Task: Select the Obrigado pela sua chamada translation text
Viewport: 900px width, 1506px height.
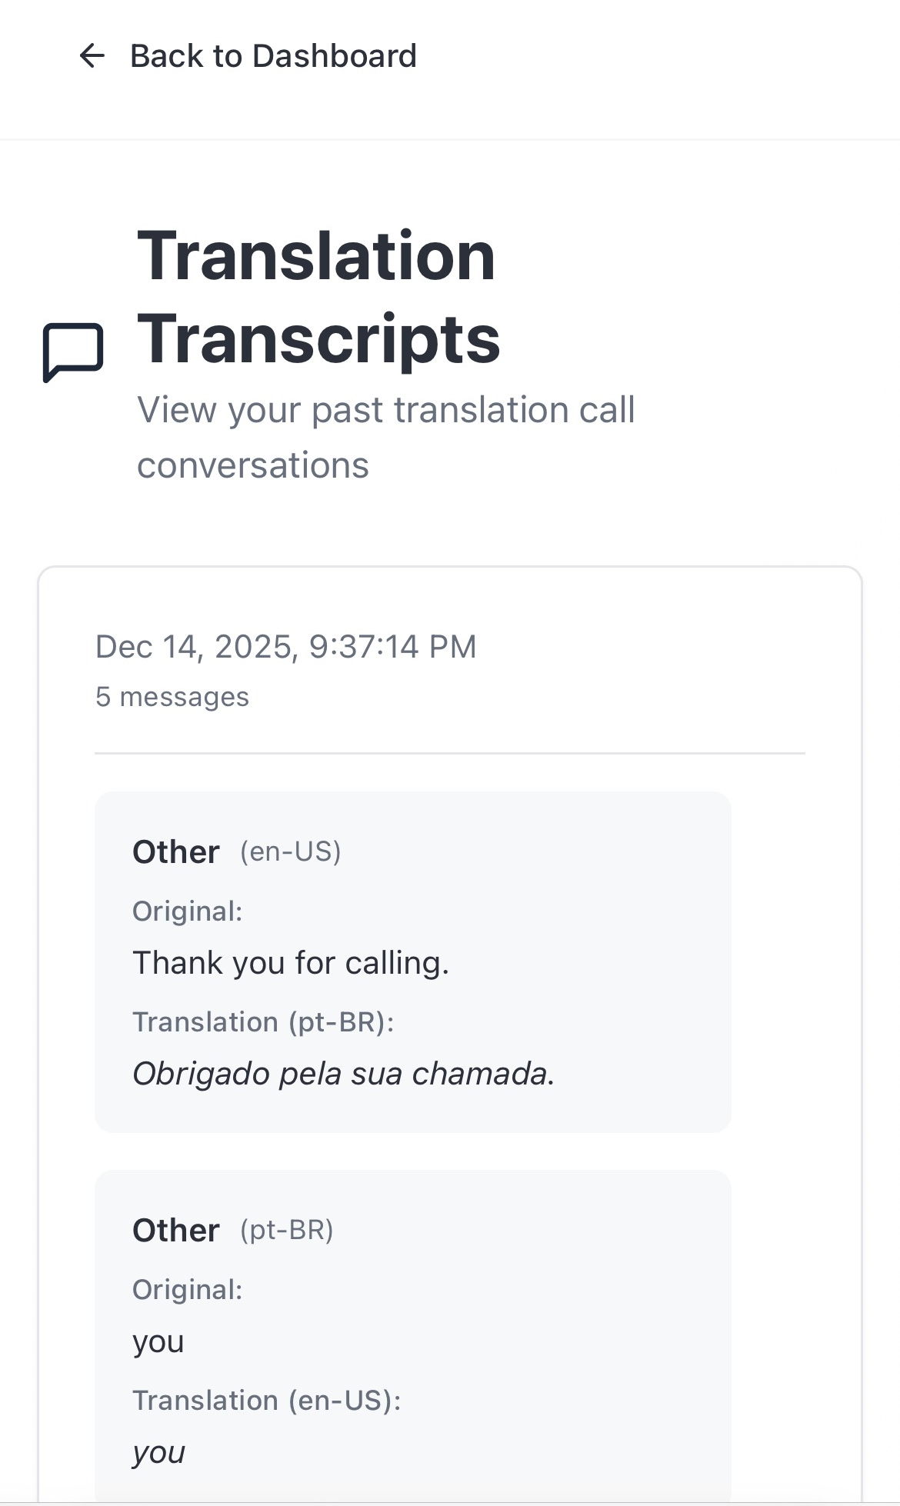Action: (344, 1072)
